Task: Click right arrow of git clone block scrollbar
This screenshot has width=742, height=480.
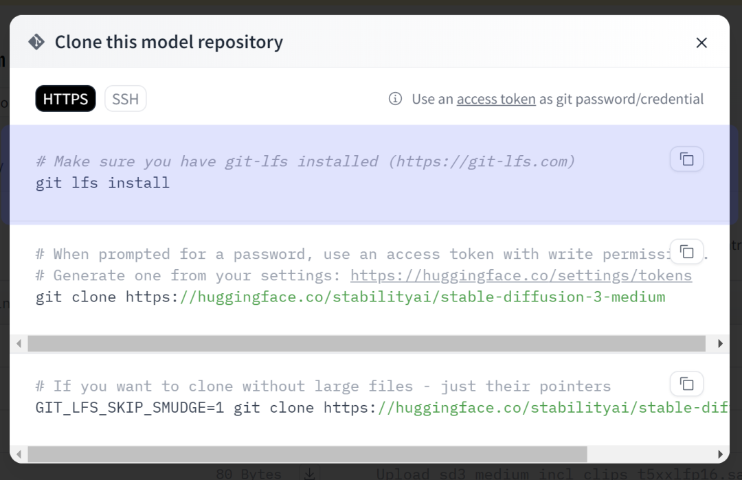Action: pos(720,343)
